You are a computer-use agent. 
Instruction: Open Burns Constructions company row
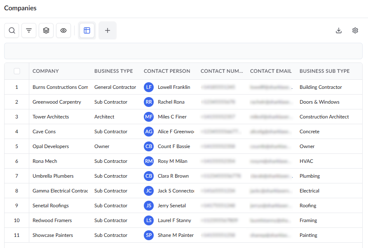click(x=60, y=87)
